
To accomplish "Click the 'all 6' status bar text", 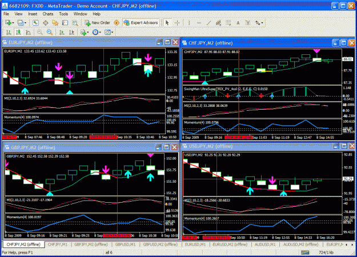I will pyautogui.click(x=109, y=252).
